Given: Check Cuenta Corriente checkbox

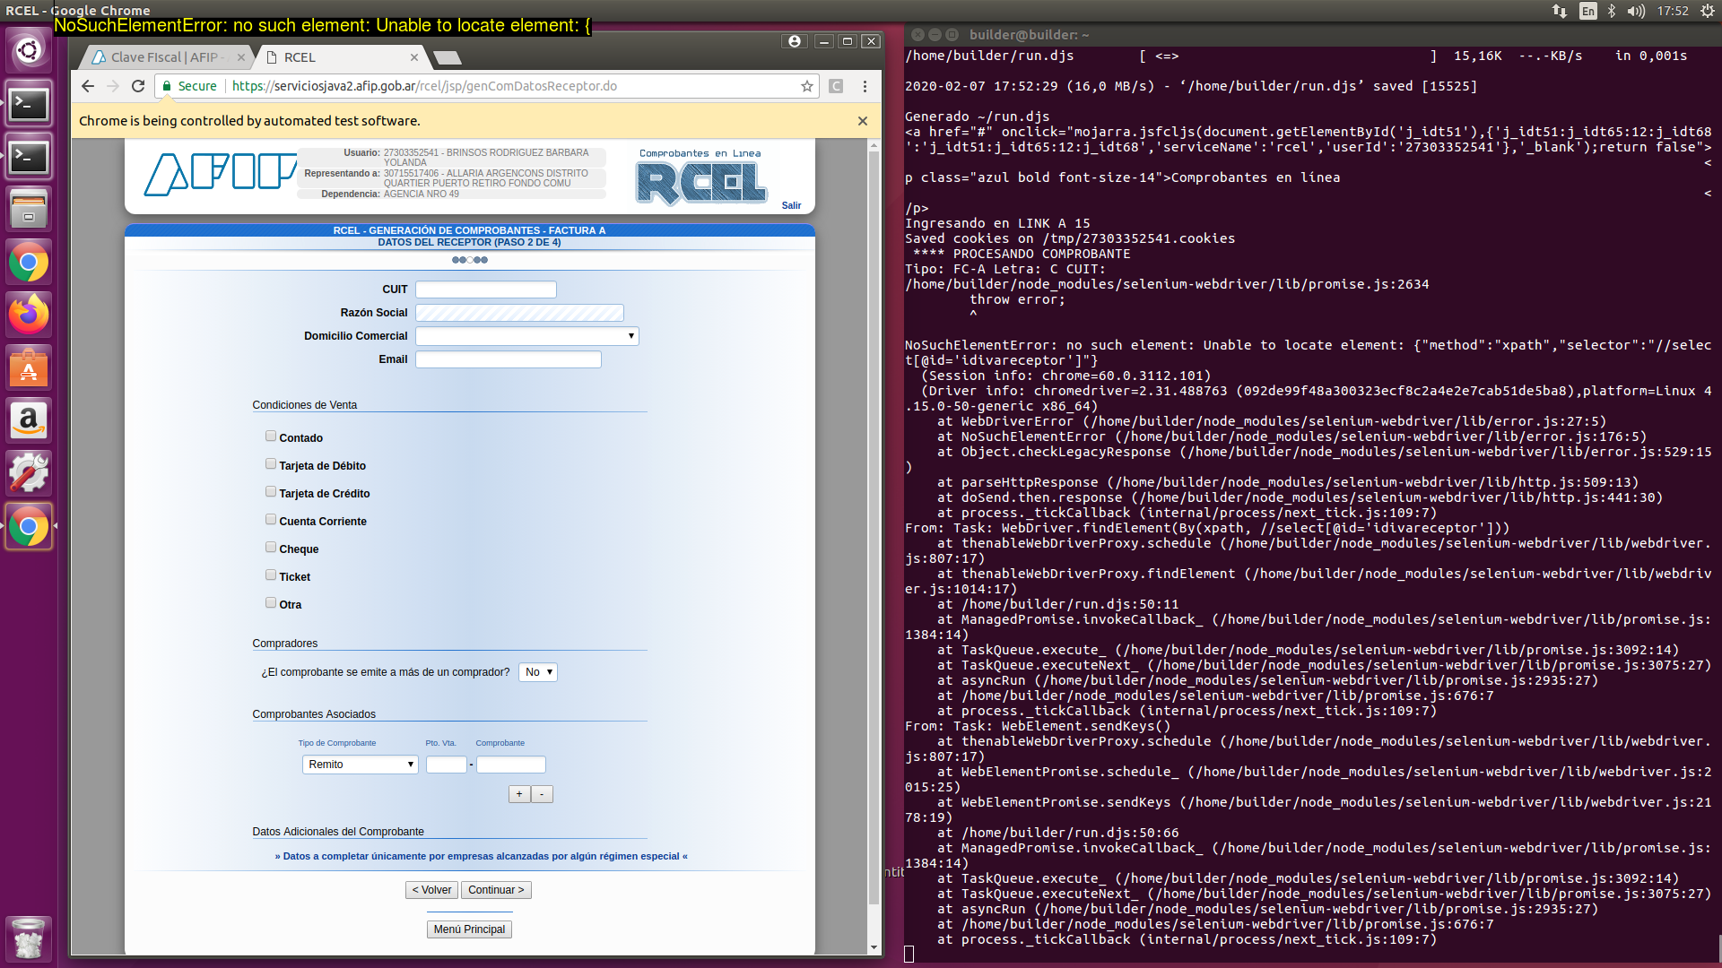Looking at the screenshot, I should click(x=271, y=520).
